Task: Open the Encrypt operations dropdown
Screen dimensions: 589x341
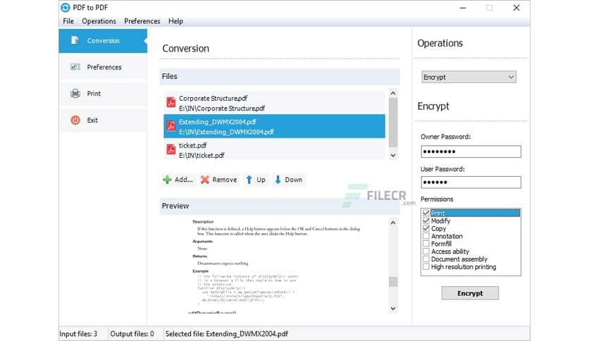Action: click(x=469, y=77)
